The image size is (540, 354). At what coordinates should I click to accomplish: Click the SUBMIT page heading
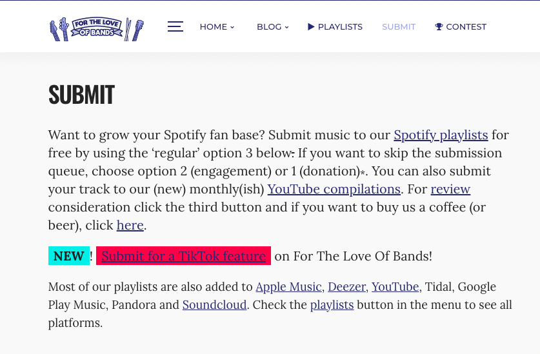(x=81, y=95)
